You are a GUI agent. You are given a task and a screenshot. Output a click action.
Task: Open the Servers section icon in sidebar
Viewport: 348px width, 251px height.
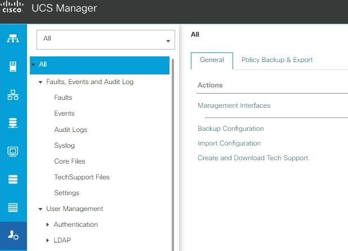coord(13,67)
